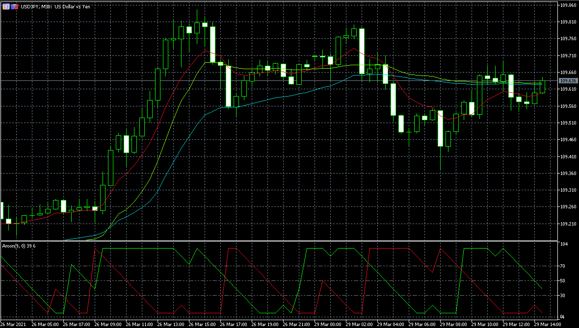Click the 50 level on Aroon scale
Screen dimensions: 579x328
[564, 281]
